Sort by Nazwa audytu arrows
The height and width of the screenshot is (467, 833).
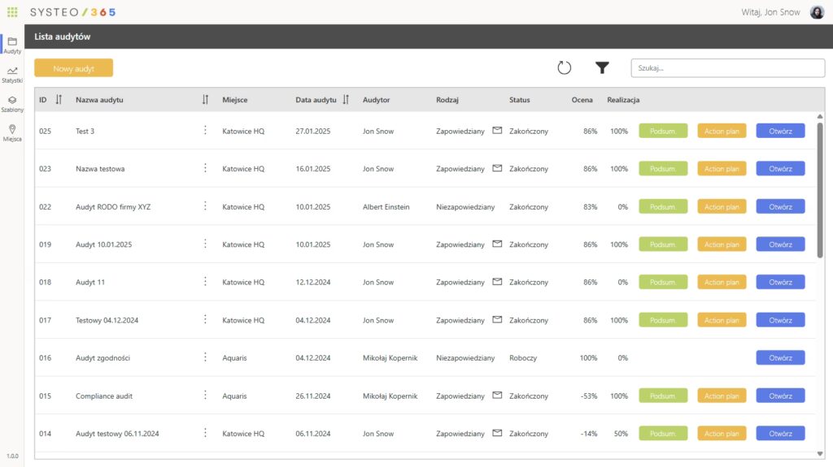[205, 100]
